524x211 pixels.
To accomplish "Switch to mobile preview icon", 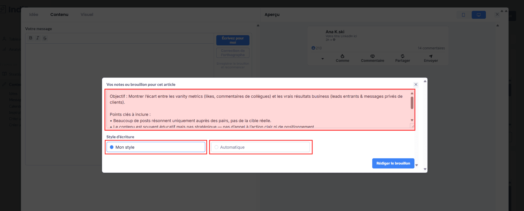I will click(463, 15).
